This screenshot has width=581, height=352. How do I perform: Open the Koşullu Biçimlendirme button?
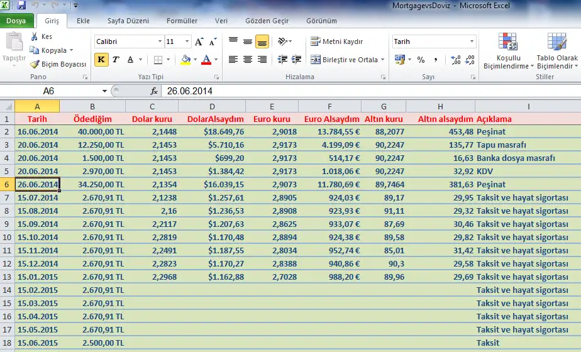pos(508,51)
